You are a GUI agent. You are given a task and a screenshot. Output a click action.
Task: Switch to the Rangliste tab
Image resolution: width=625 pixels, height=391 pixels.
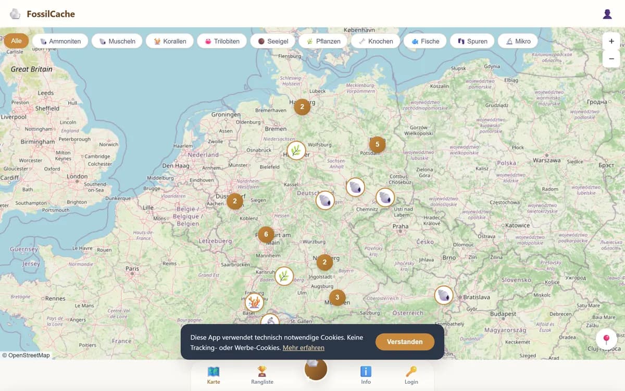(262, 375)
